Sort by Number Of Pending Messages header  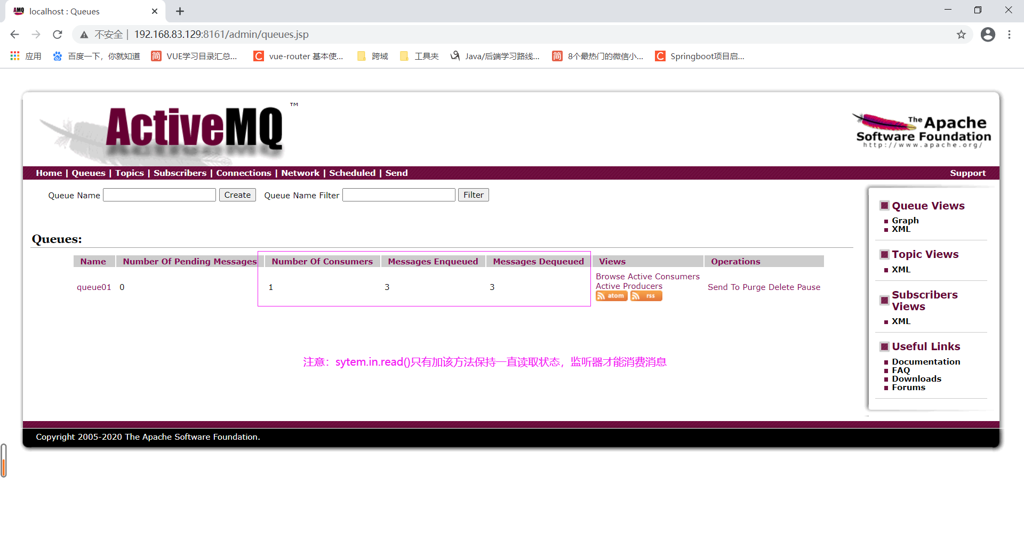click(190, 262)
